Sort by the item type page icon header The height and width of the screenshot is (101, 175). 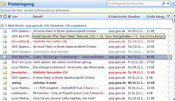[5, 17]
